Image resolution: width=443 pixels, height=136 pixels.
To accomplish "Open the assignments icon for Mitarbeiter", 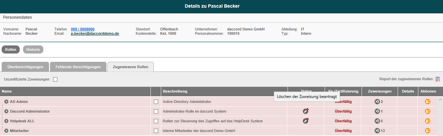I will tap(377, 130).
